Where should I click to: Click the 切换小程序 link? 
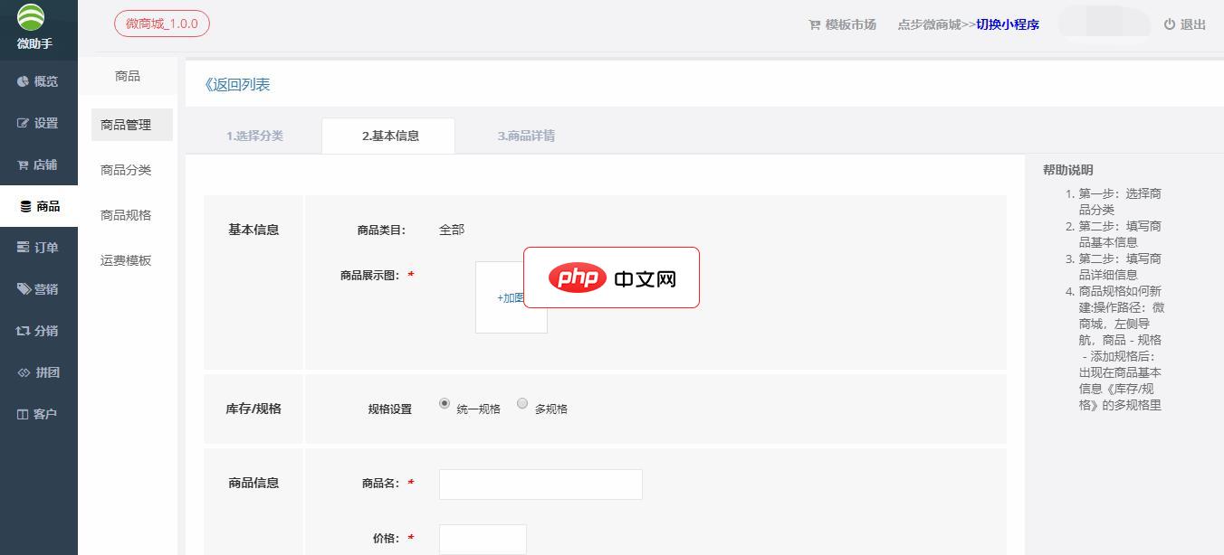[x=1008, y=24]
